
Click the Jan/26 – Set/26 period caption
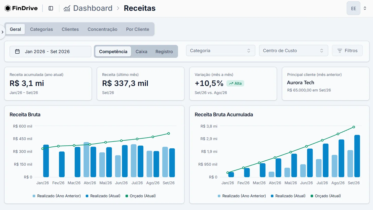[24, 93]
